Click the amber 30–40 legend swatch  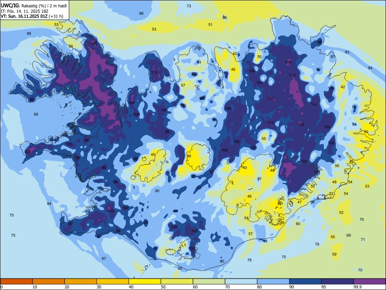[113, 281]
